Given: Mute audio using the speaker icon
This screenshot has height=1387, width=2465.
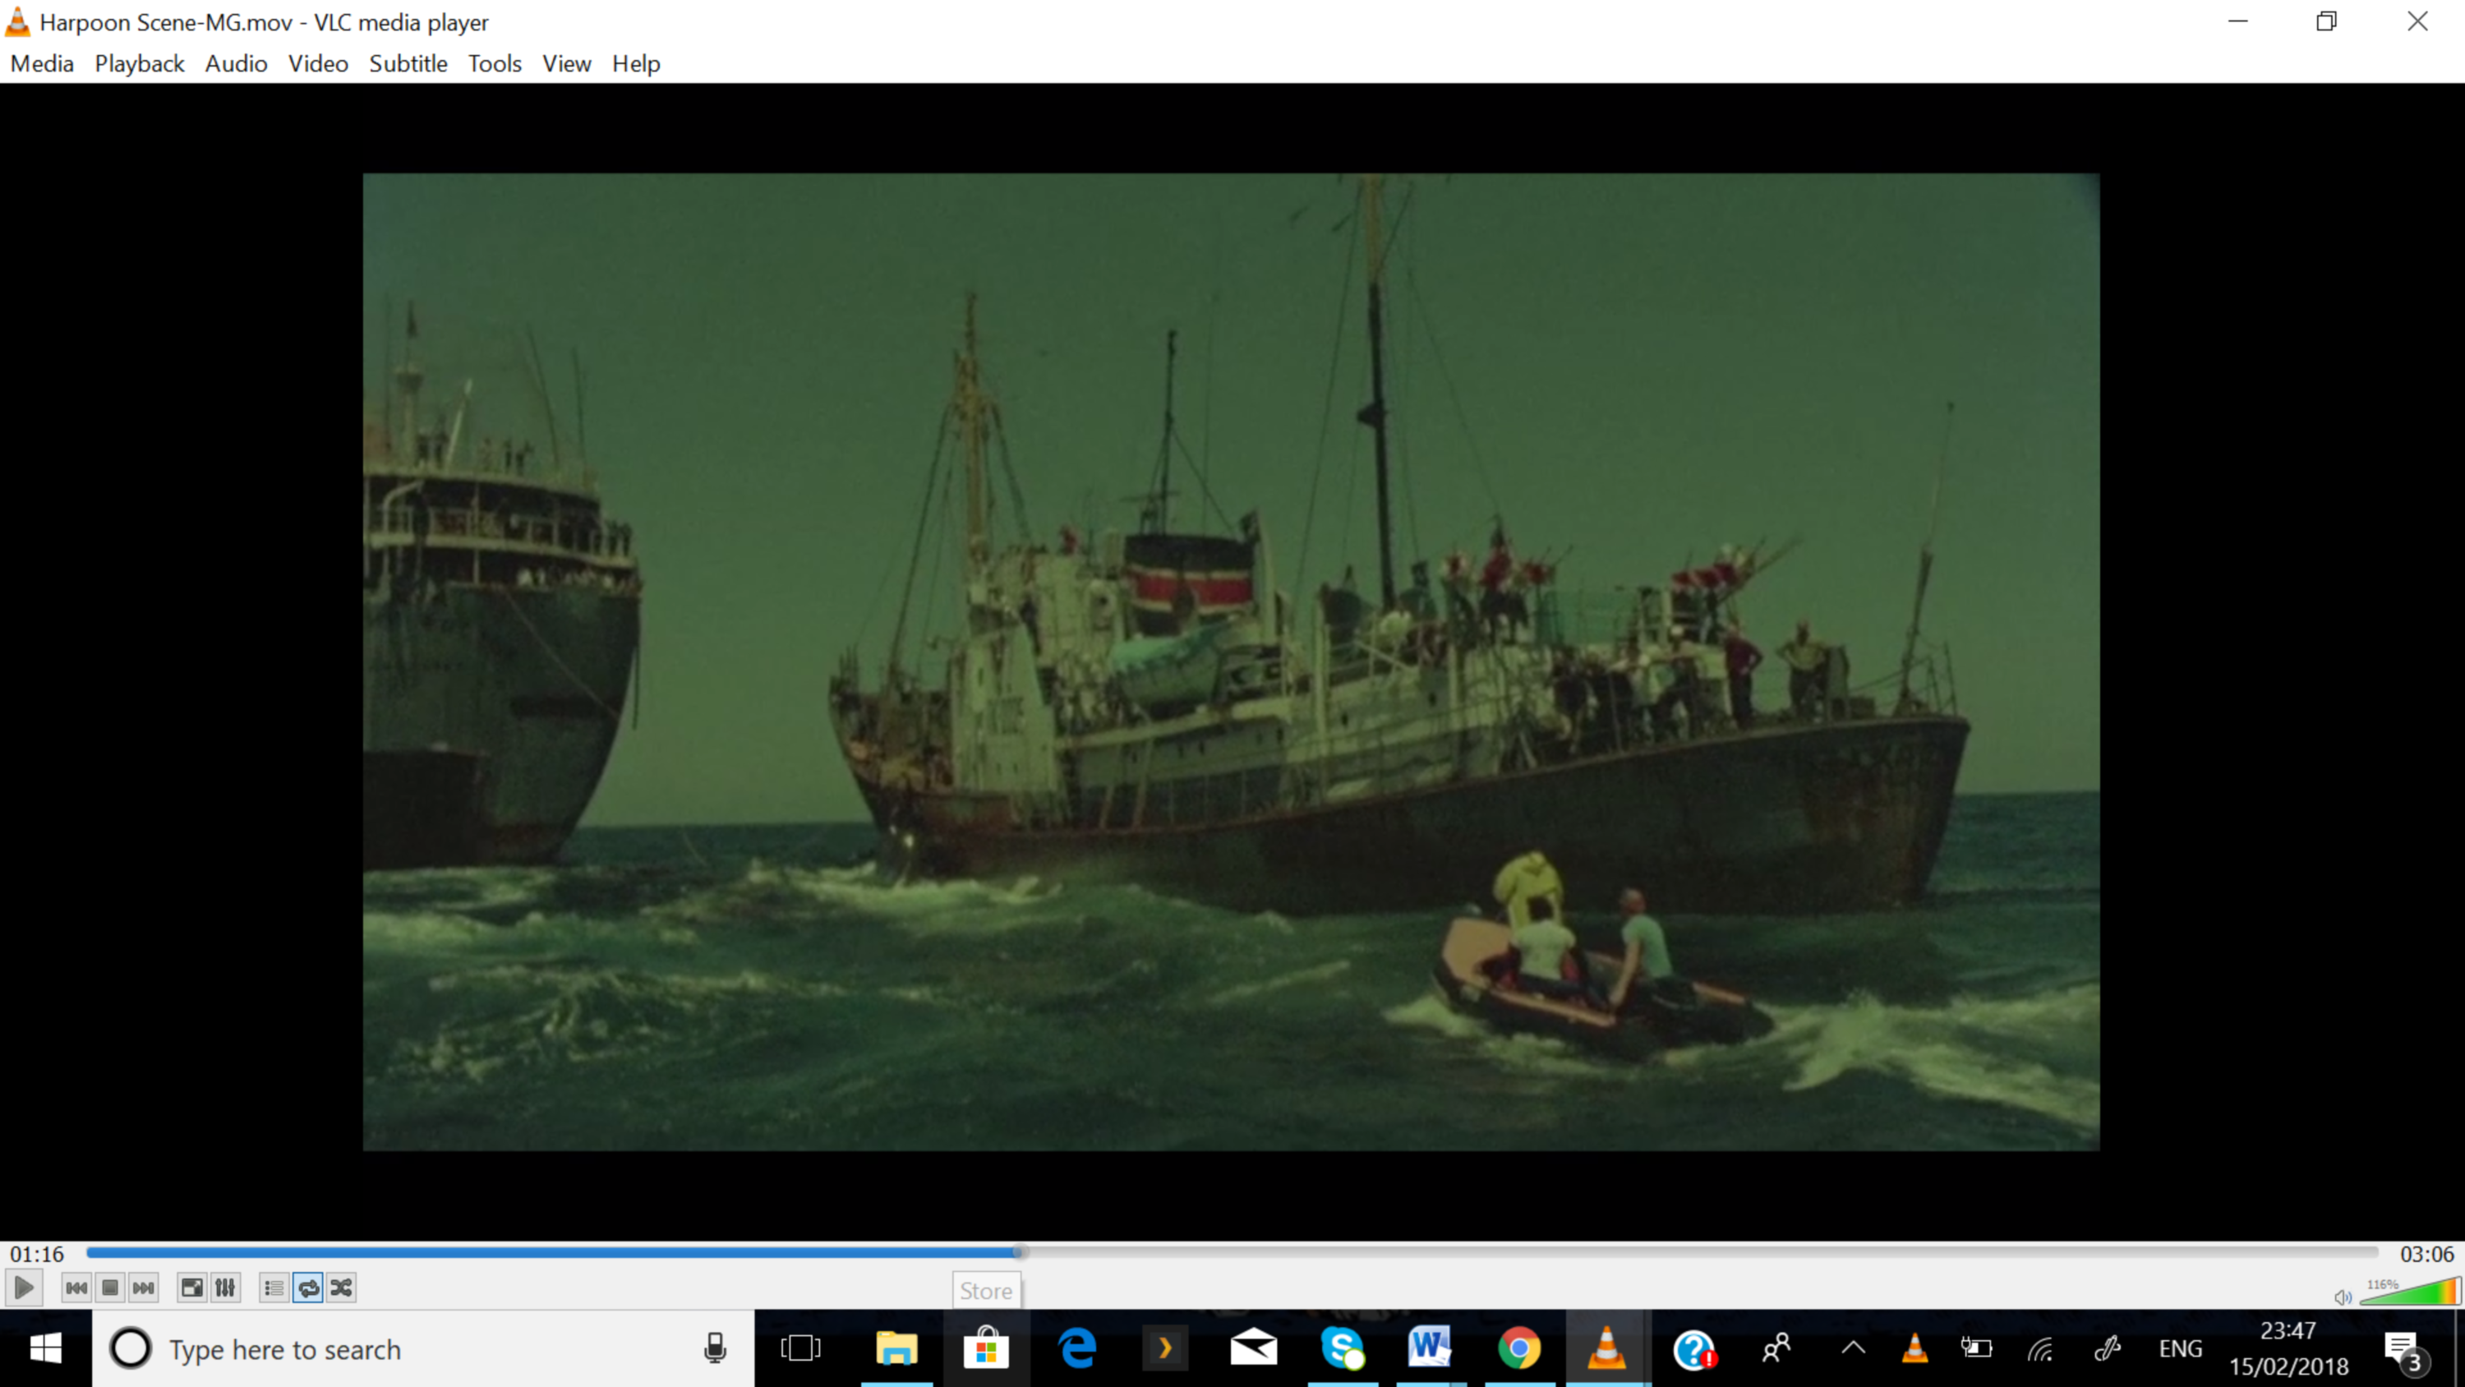Looking at the screenshot, I should 2343,1297.
